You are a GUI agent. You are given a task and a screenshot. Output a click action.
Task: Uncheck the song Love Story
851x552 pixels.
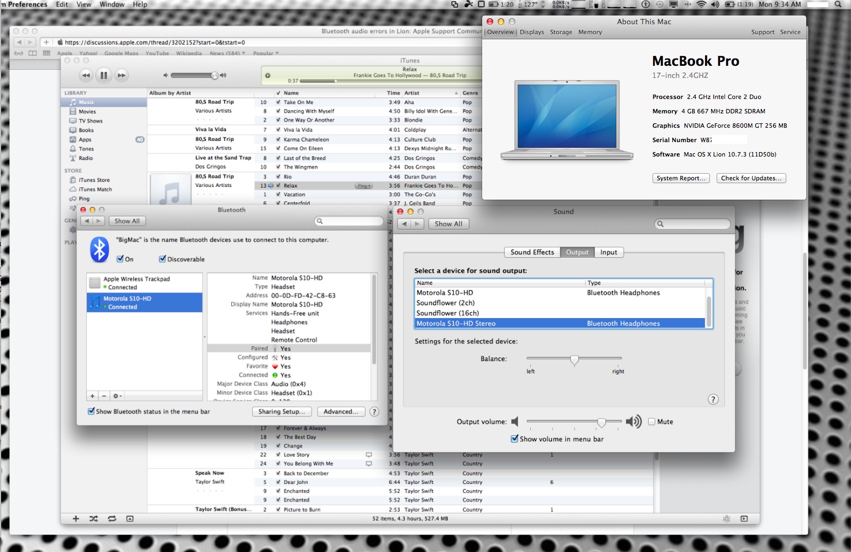[278, 455]
